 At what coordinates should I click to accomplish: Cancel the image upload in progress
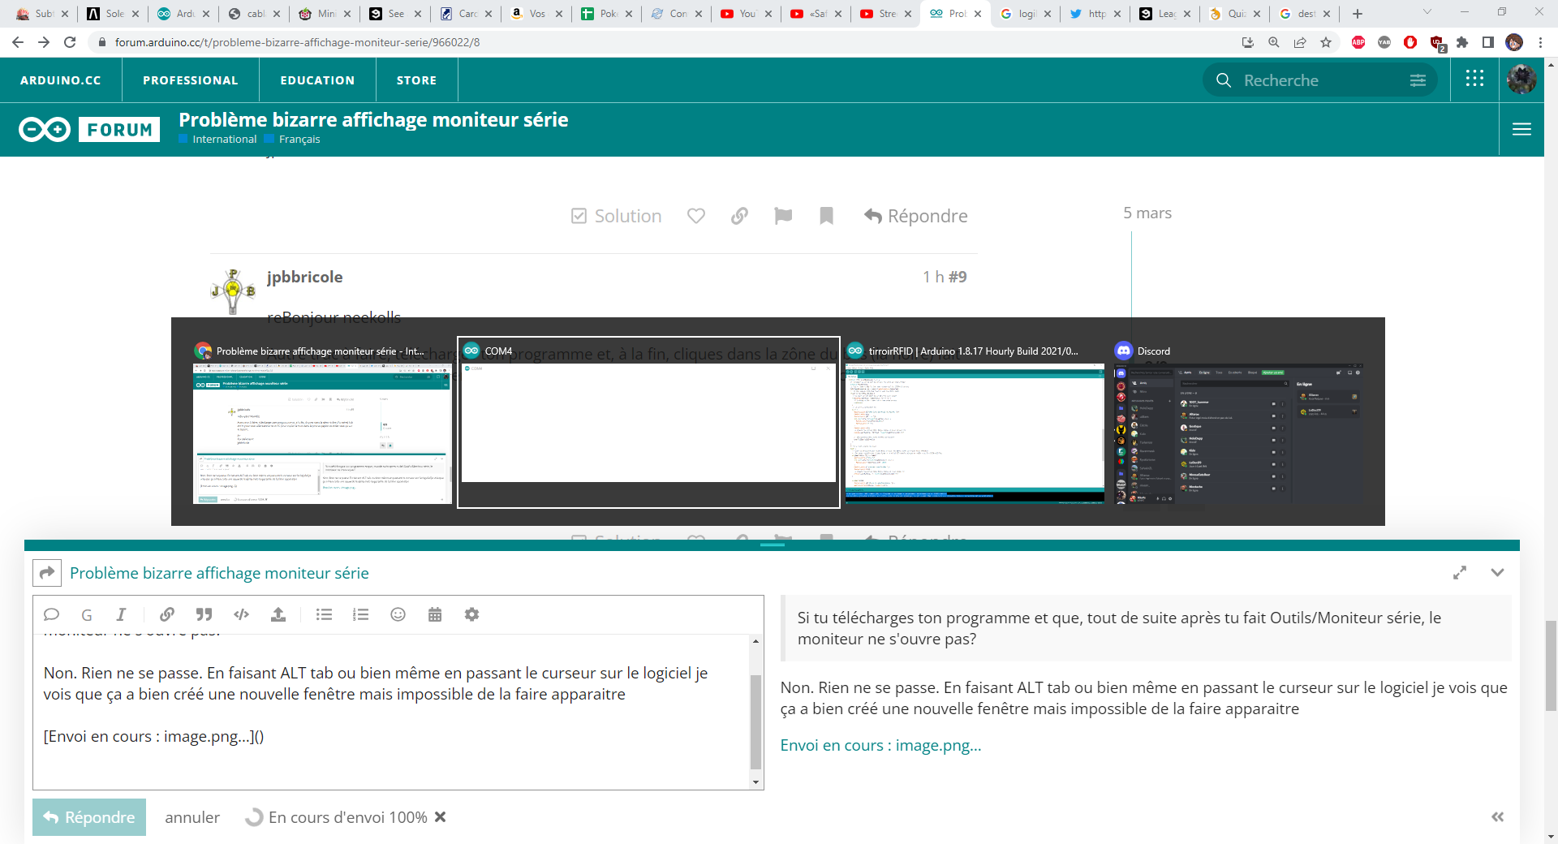click(x=441, y=817)
